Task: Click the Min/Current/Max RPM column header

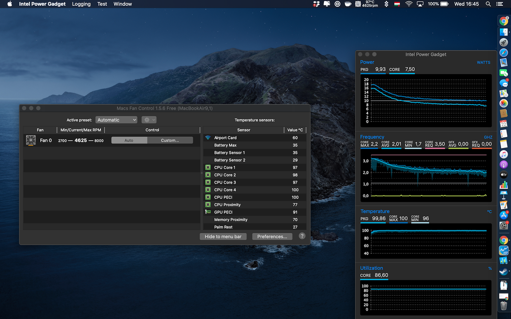Action: [81, 130]
